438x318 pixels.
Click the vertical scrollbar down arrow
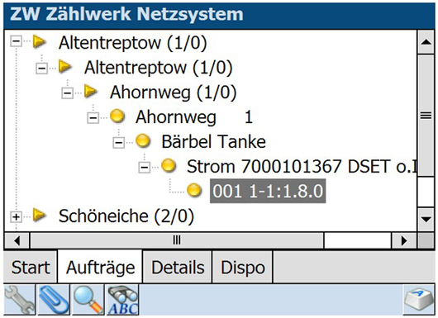click(x=426, y=219)
